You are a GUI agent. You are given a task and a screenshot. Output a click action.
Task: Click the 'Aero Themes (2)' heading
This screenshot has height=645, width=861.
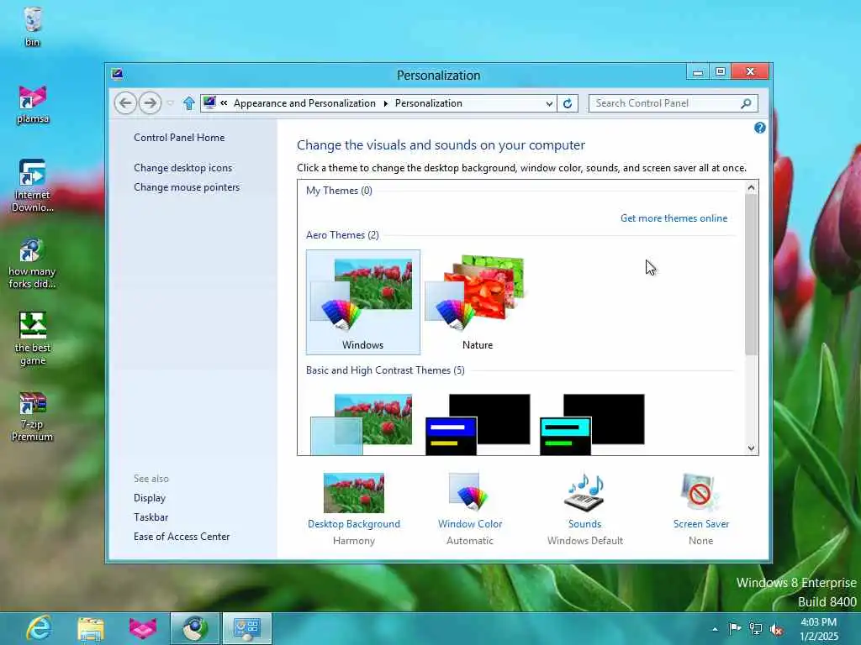[x=342, y=235]
